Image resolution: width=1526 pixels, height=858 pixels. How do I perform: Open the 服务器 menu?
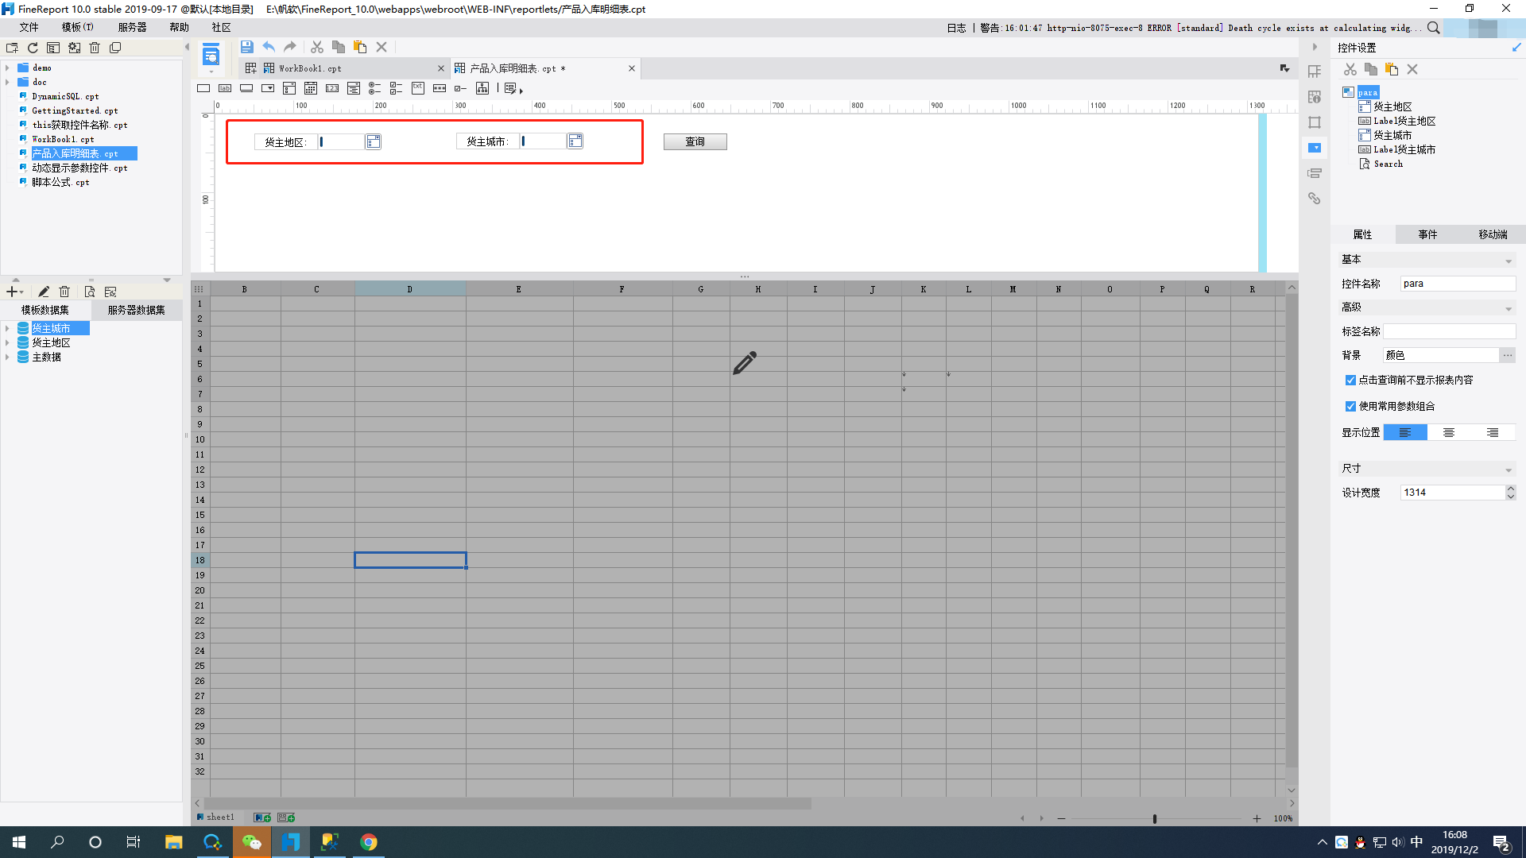pyautogui.click(x=132, y=27)
